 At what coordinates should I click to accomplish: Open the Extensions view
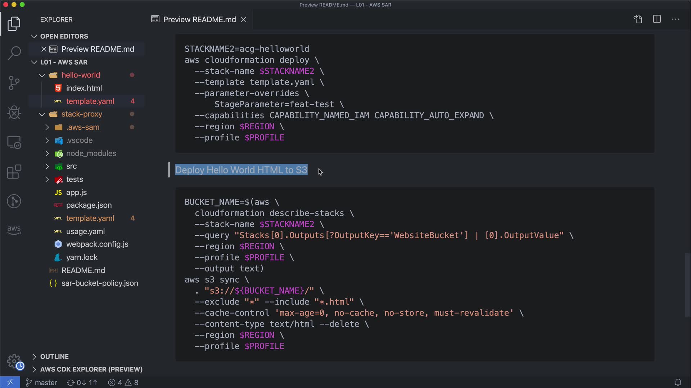[x=14, y=172]
